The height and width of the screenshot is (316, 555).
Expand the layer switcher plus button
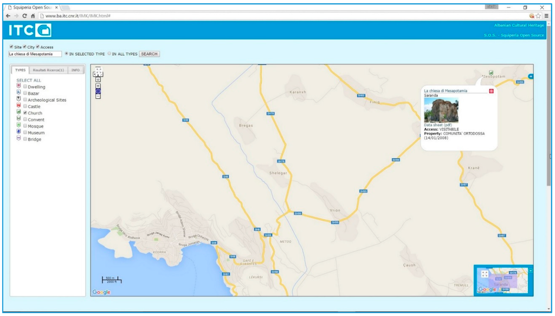[x=531, y=76]
